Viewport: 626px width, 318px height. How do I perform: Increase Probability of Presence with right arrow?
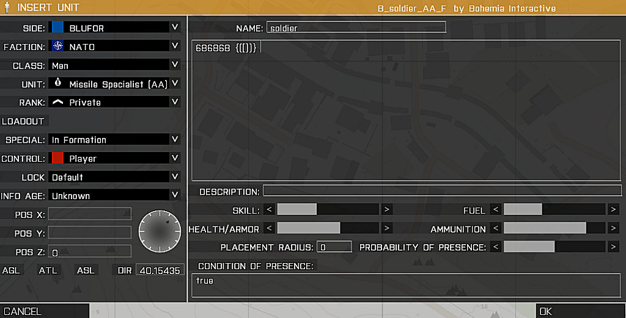pos(613,247)
